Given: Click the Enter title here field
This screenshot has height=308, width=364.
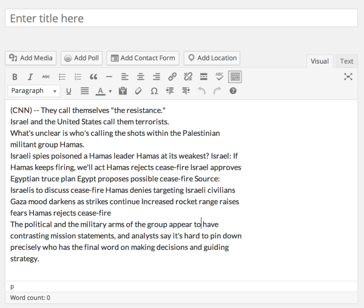Looking at the screenshot, I should [x=181, y=18].
